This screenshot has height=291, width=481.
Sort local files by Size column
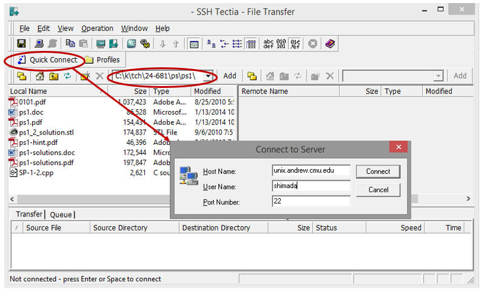(129, 92)
